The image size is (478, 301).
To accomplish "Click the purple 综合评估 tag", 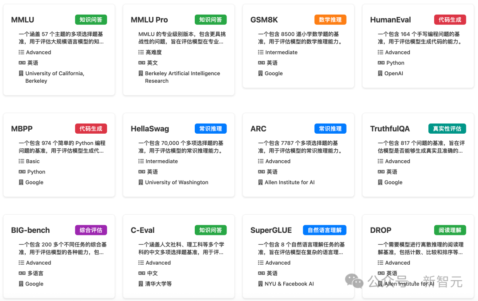I will [91, 230].
